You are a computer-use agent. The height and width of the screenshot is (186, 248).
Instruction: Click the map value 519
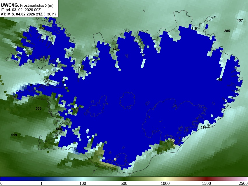(14, 135)
